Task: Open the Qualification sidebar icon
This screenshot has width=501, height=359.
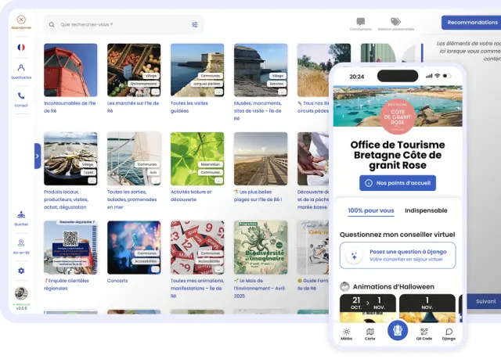Action: (x=21, y=70)
